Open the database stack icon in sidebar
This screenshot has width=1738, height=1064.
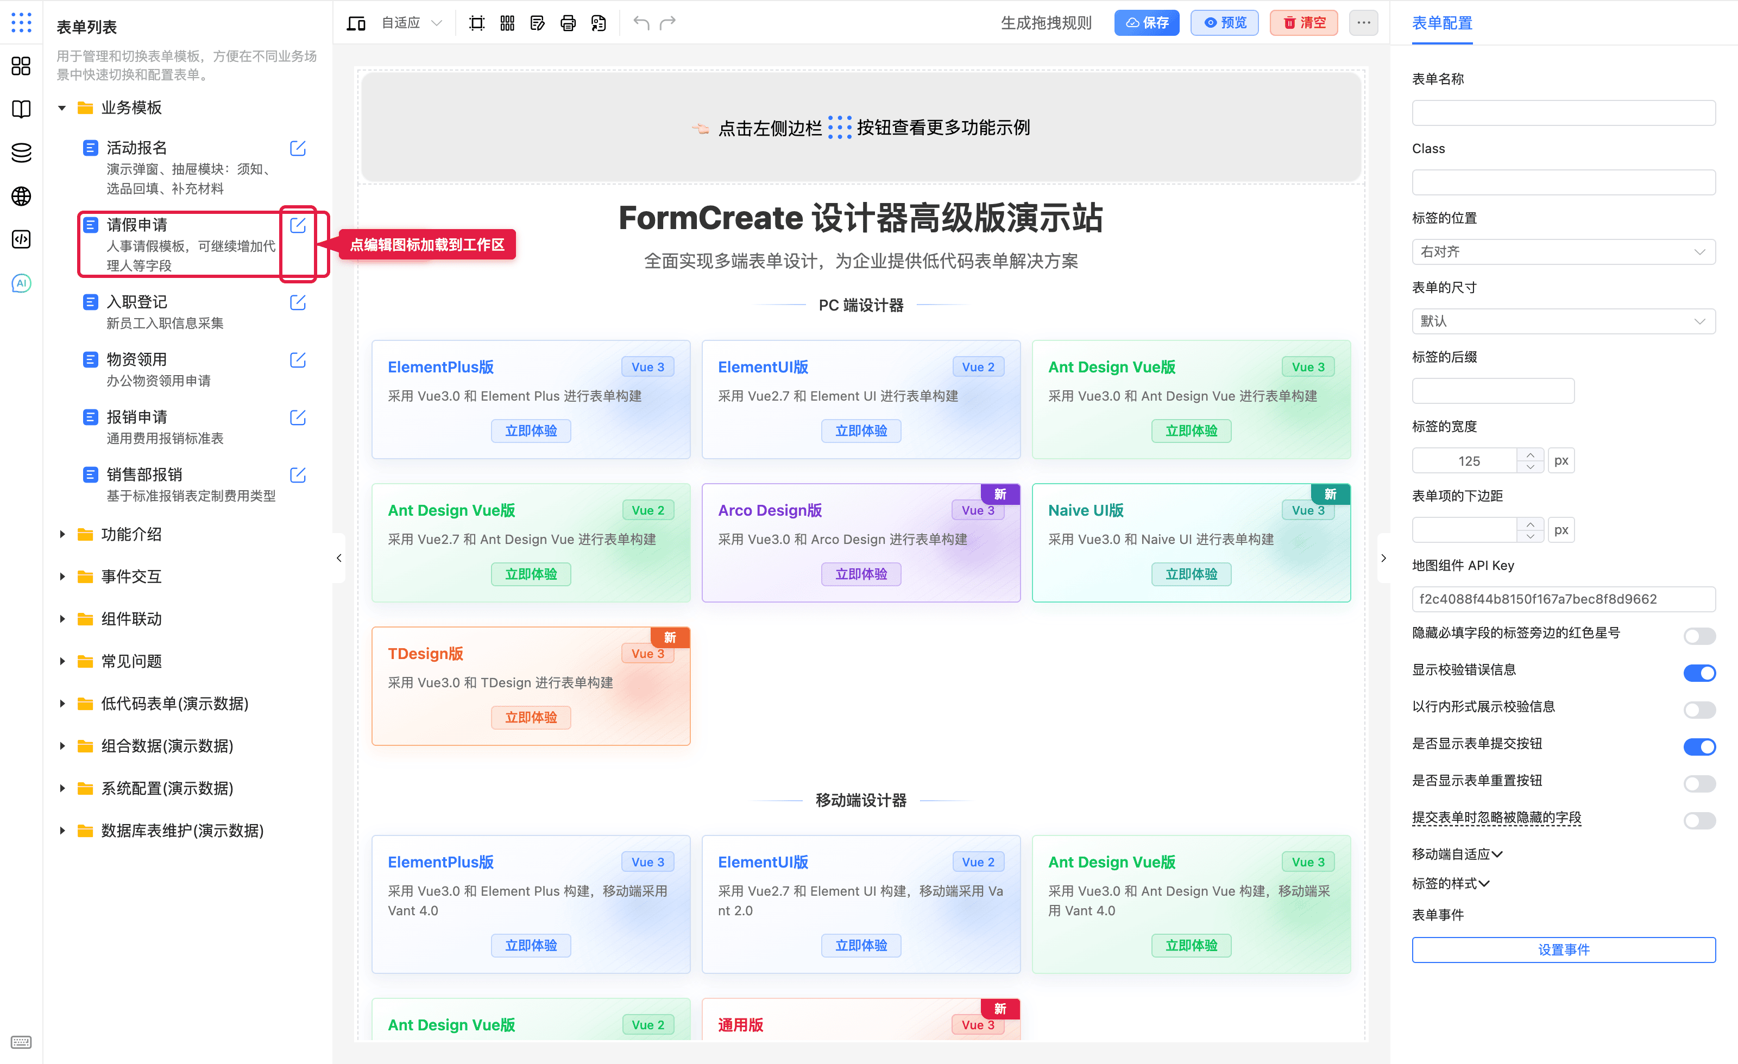point(21,153)
